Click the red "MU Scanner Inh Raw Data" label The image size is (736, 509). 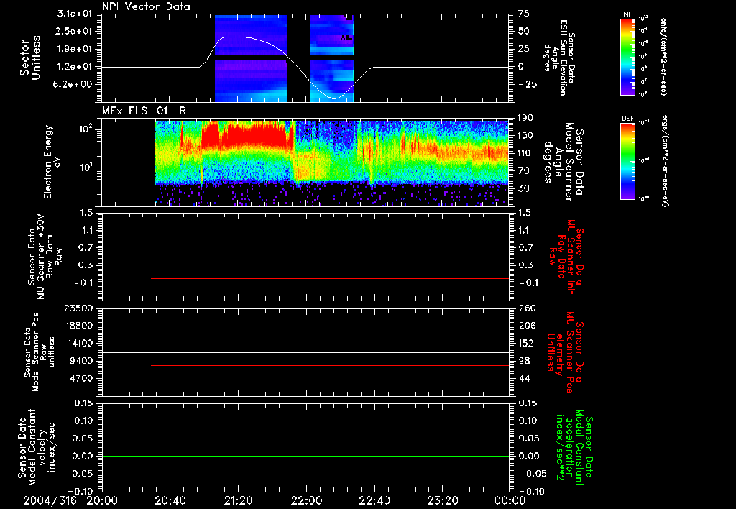click(x=566, y=257)
